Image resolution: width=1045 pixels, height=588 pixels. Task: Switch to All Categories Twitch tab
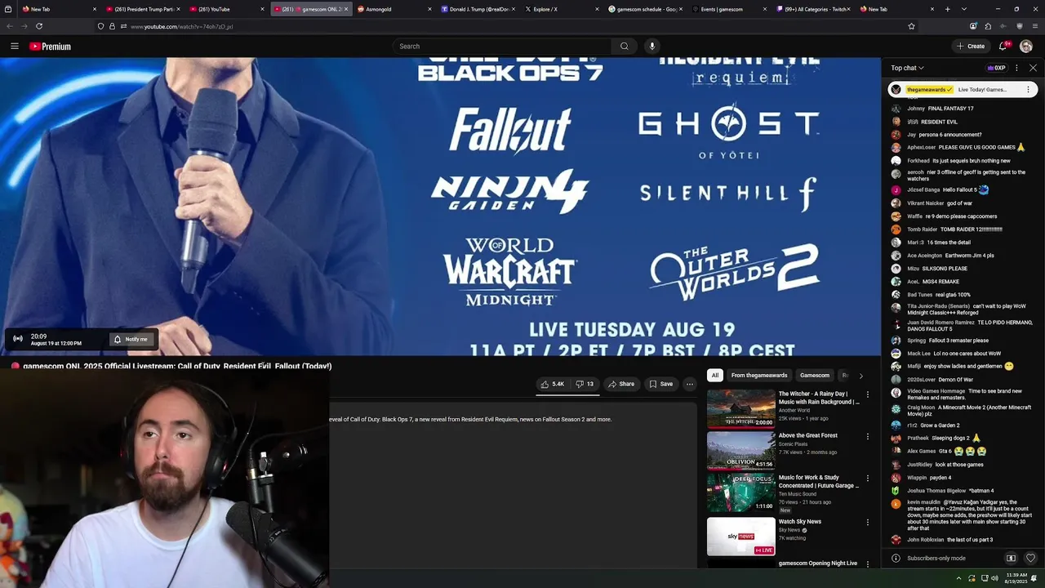814,9
